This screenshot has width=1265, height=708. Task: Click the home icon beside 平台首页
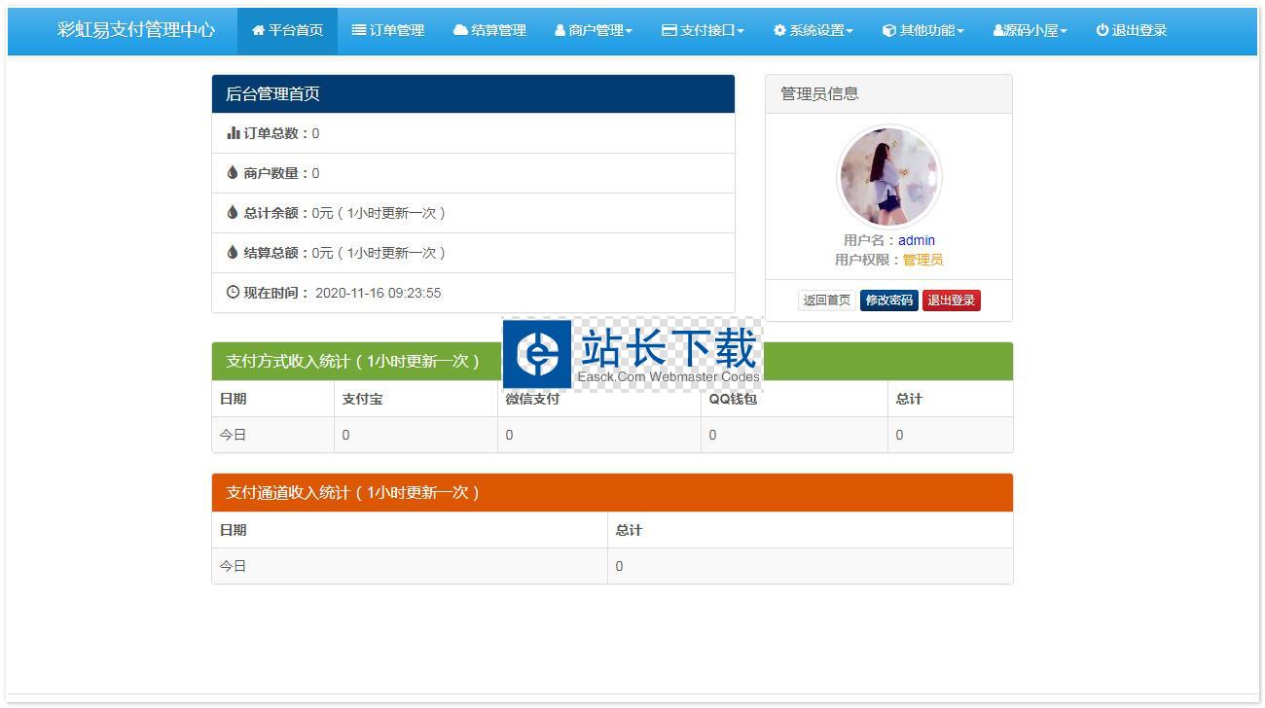coord(258,30)
